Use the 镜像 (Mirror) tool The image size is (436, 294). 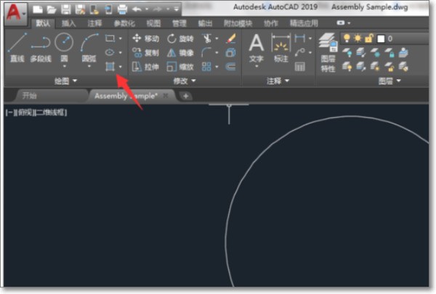coord(180,52)
